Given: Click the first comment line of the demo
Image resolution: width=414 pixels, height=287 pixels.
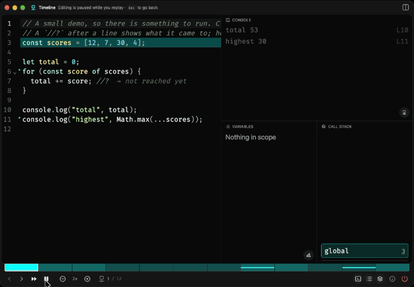Looking at the screenshot, I should [x=121, y=23].
